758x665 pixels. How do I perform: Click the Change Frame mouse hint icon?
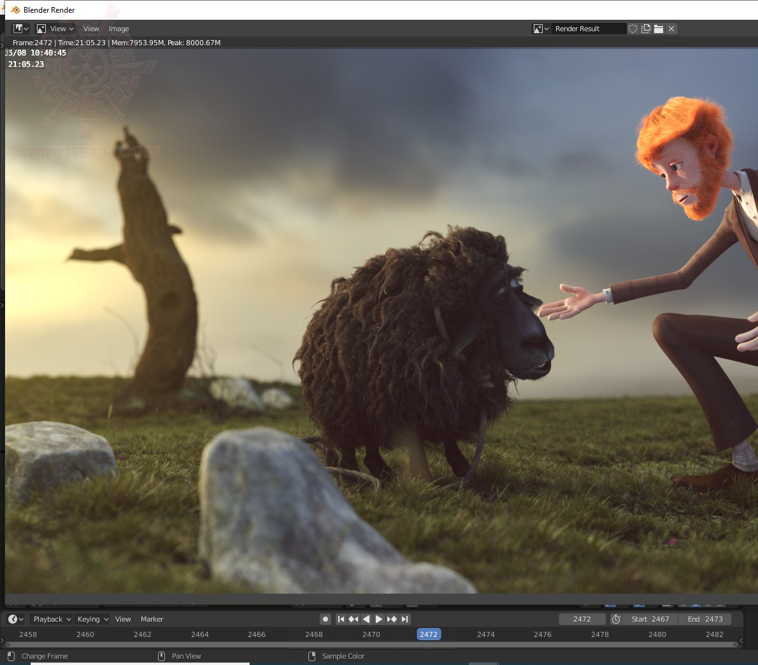11,656
